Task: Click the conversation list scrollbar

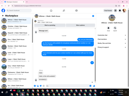Action: click(33, 31)
